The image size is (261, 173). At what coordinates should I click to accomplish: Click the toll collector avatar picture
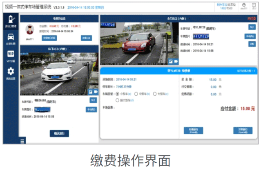[30, 29]
